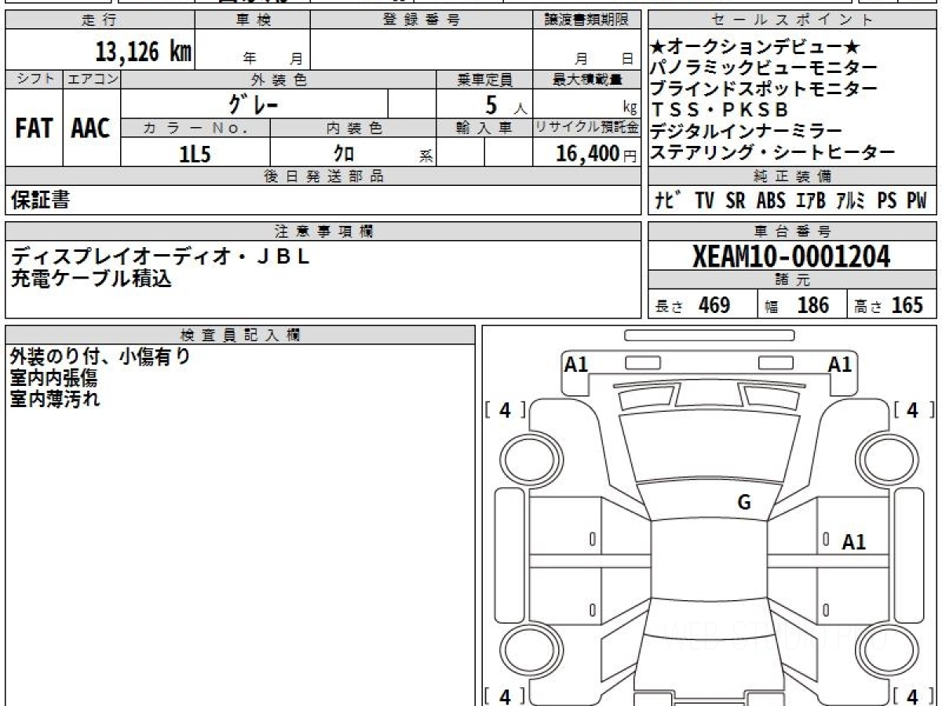Select the 内装色 header
Screen dimensions: 942x706
coord(353,128)
